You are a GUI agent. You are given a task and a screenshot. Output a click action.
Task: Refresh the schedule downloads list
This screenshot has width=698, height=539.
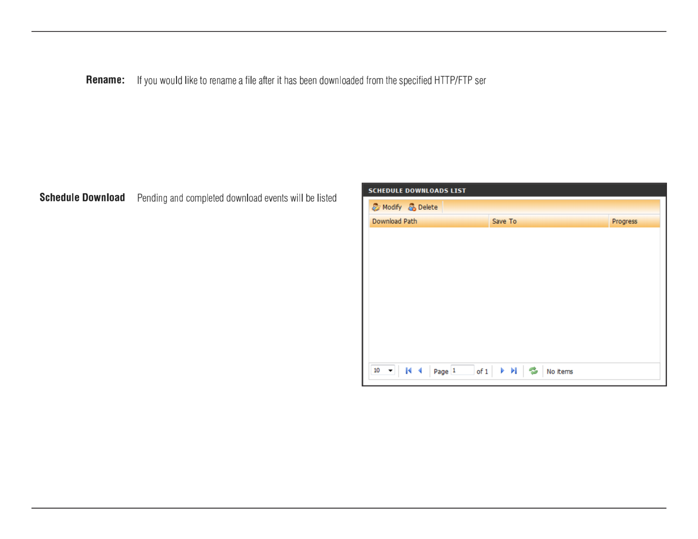coord(533,371)
